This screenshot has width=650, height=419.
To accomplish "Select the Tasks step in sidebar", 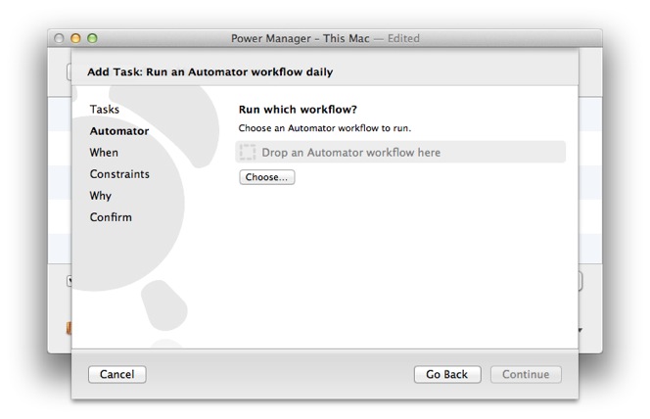I will [x=105, y=110].
